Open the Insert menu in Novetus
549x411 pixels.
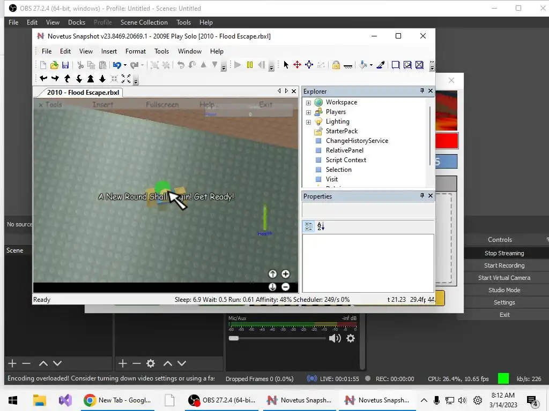click(109, 51)
